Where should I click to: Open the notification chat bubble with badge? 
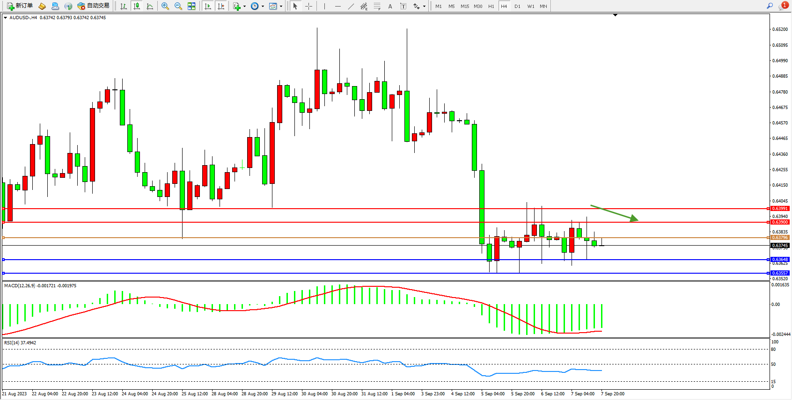pyautogui.click(x=783, y=6)
